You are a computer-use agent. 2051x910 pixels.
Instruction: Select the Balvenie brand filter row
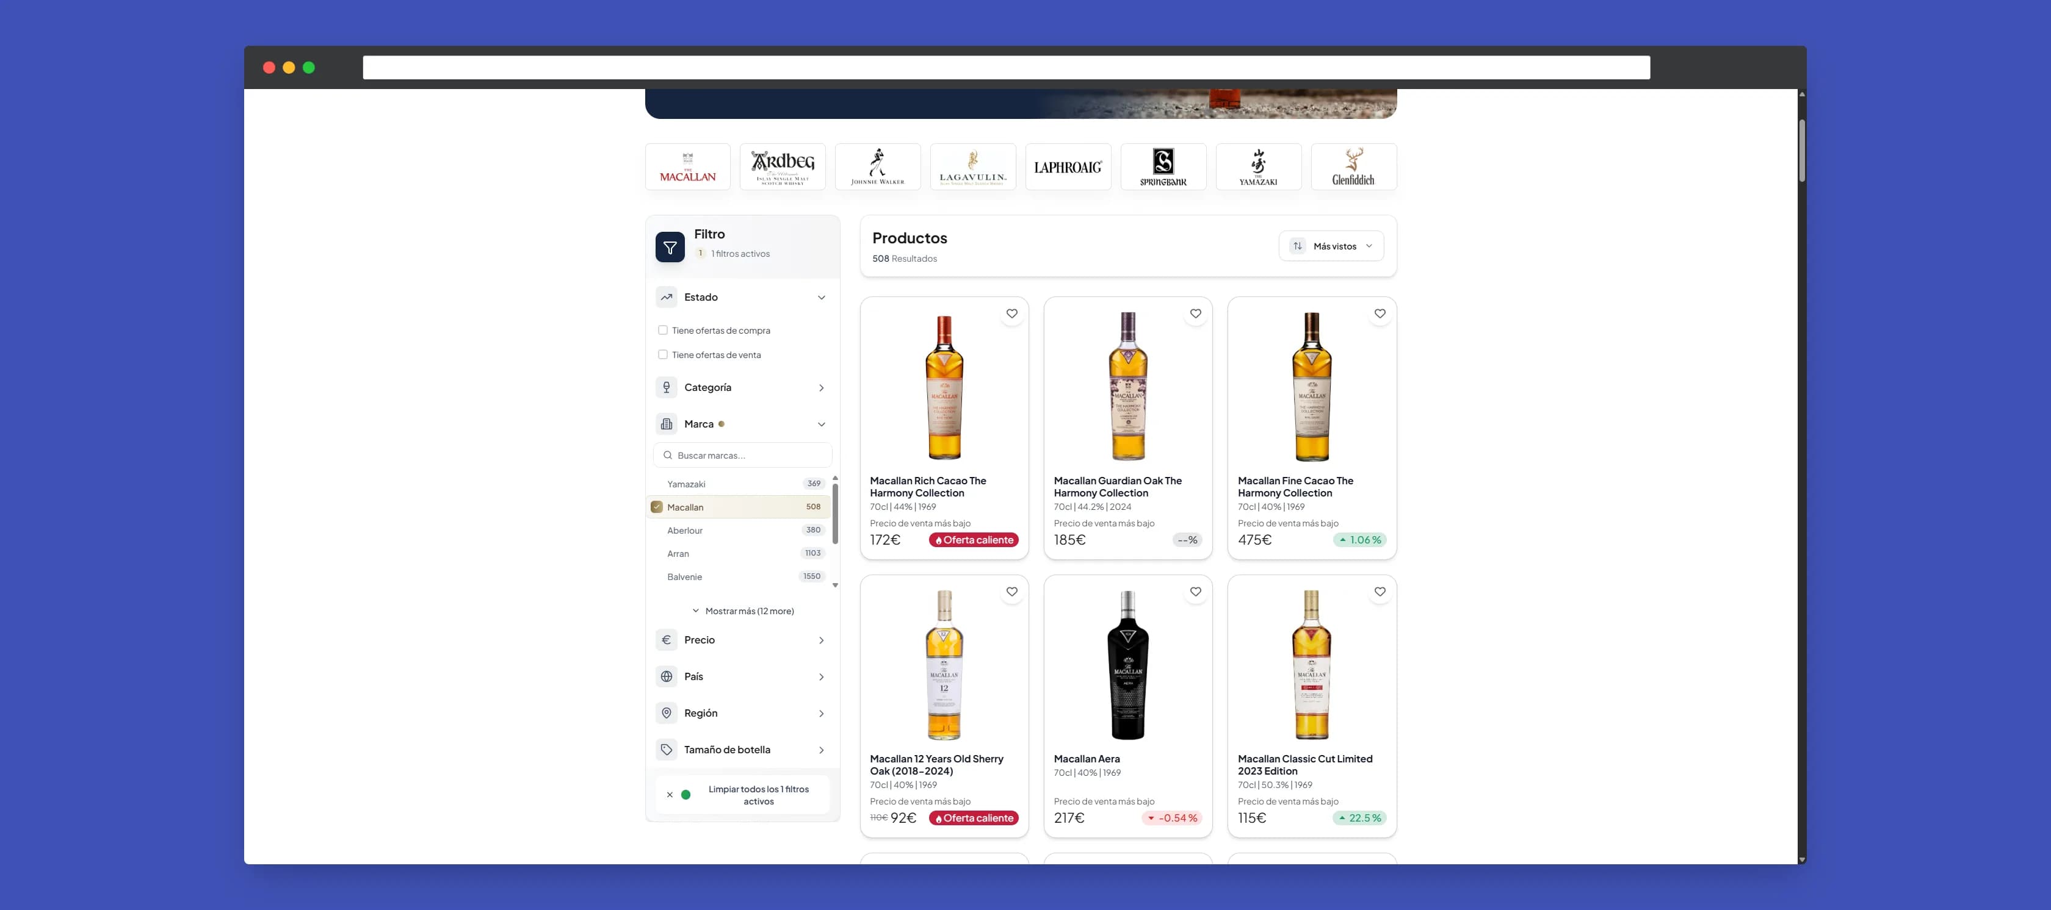(739, 577)
